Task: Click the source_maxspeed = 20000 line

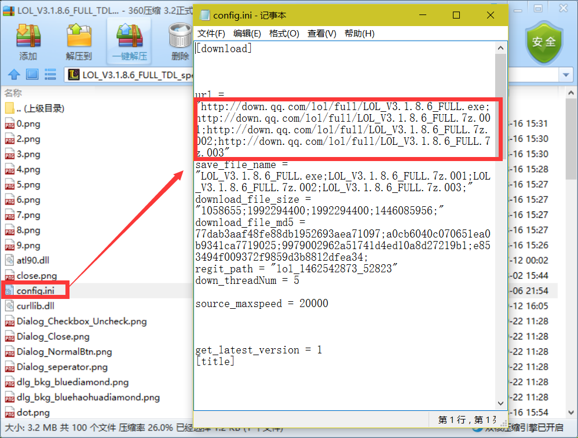Action: pyautogui.click(x=262, y=304)
